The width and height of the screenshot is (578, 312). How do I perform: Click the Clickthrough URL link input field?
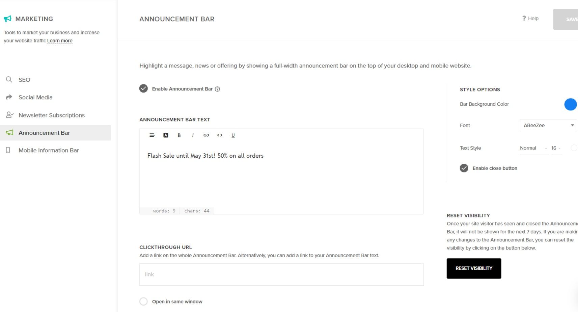pyautogui.click(x=281, y=275)
